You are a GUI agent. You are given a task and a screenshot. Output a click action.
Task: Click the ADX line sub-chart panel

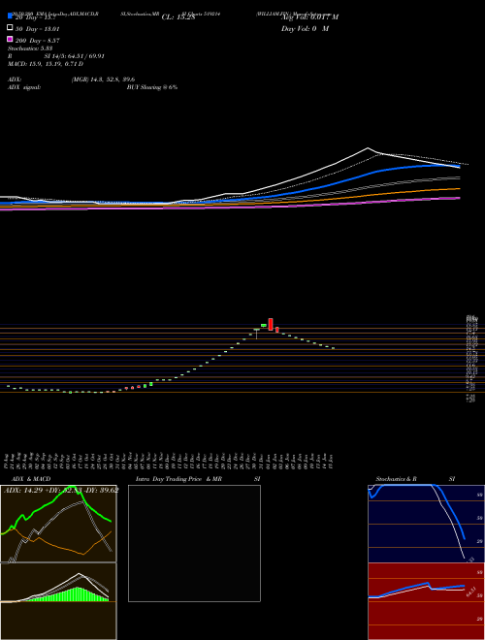(58, 524)
